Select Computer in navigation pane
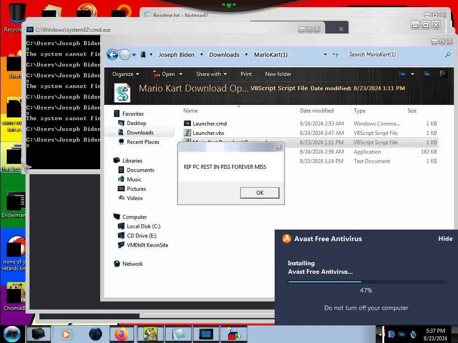The image size is (458, 343). 134,217
